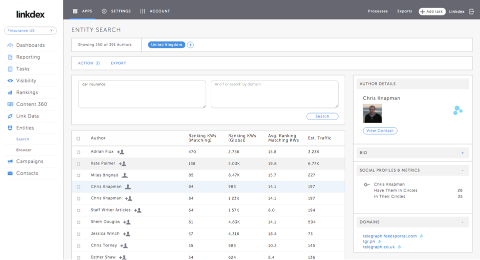Collapse the DOMAINS section
This screenshot has height=260, width=480.
(463, 222)
